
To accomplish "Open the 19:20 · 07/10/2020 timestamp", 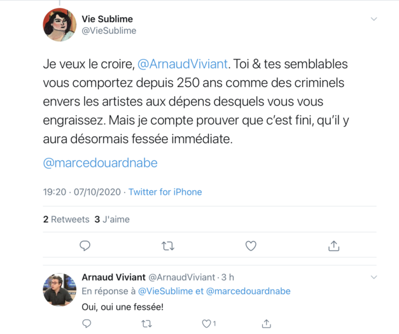I will pyautogui.click(x=82, y=191).
